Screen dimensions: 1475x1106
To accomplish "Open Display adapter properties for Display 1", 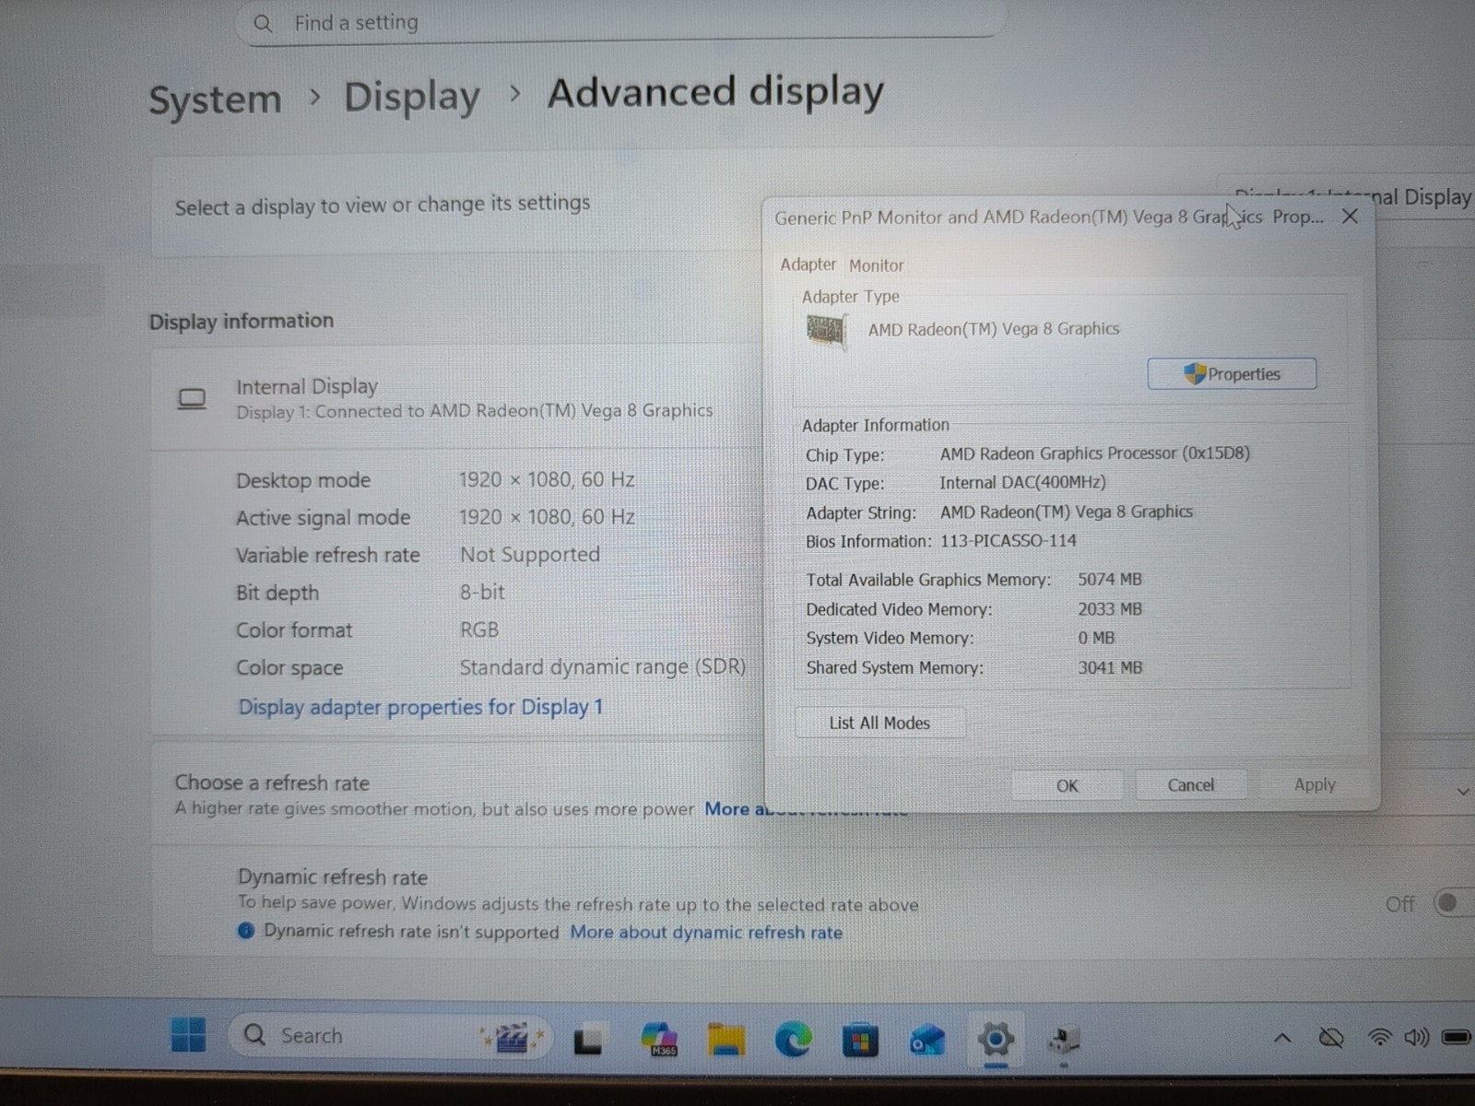I will (420, 707).
